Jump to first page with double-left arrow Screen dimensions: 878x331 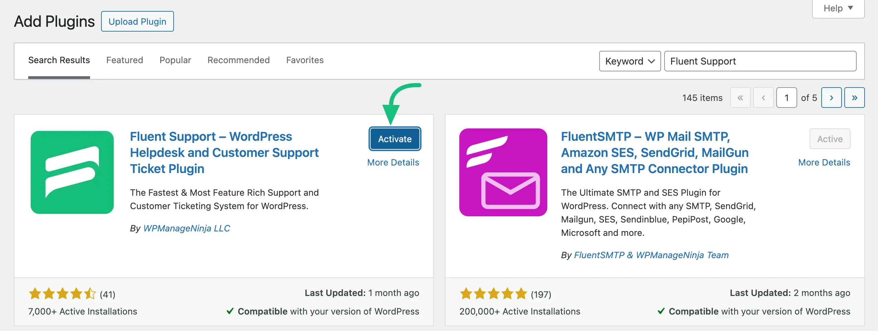pyautogui.click(x=740, y=98)
